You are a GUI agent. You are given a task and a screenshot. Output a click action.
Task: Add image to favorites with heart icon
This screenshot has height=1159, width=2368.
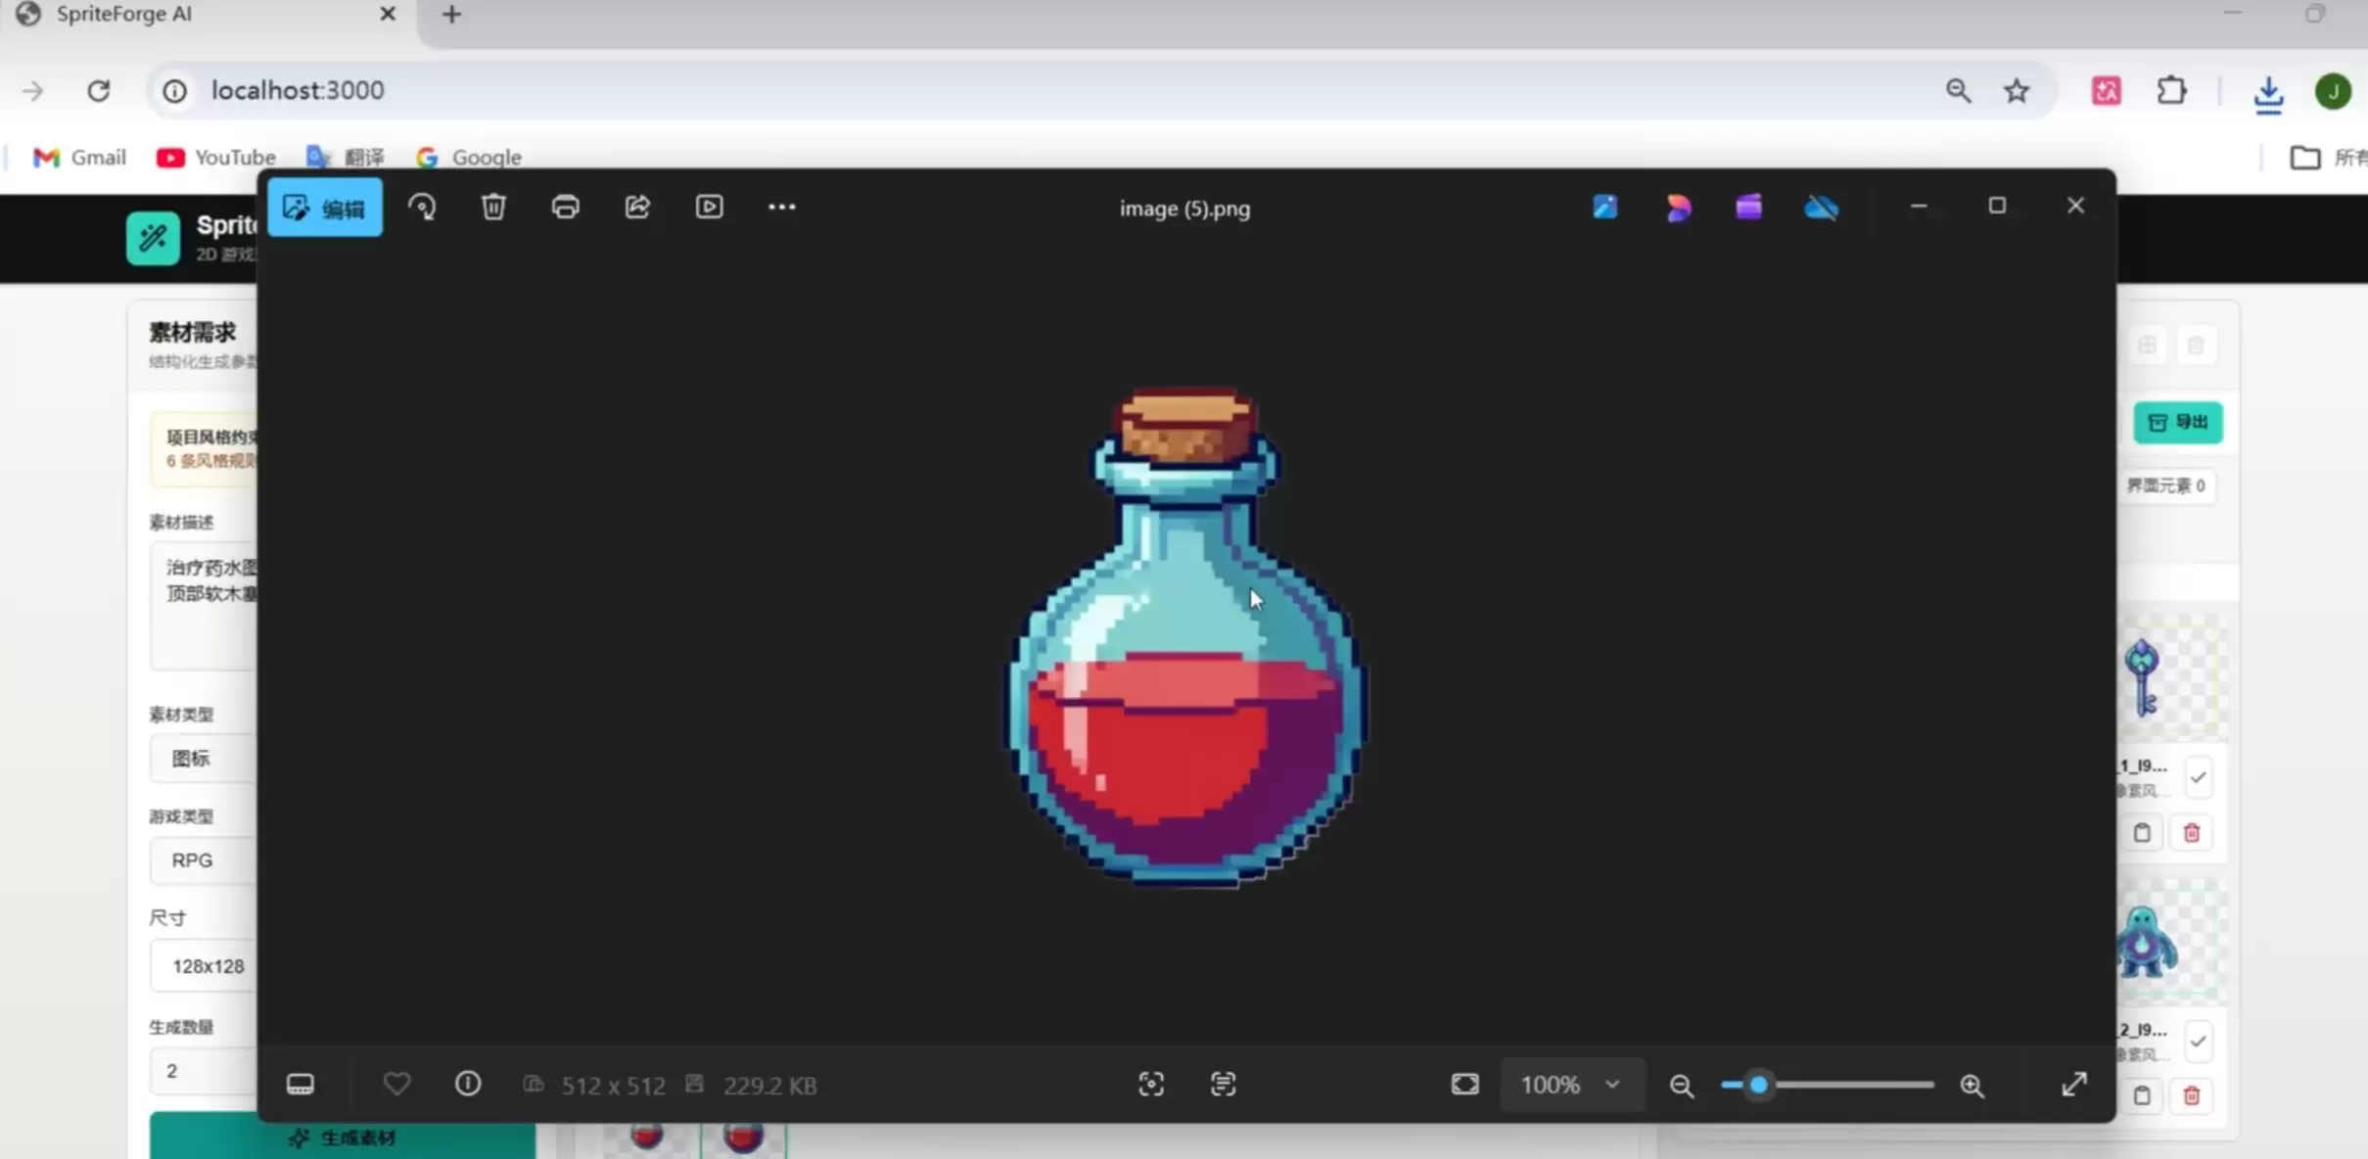[396, 1084]
